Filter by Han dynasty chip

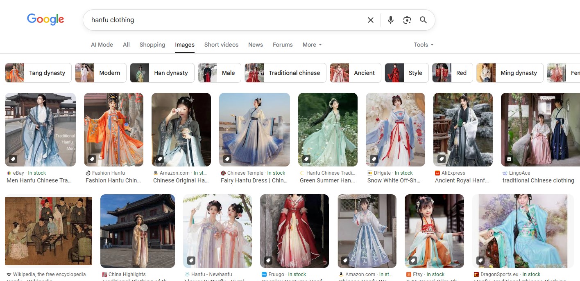coord(162,73)
